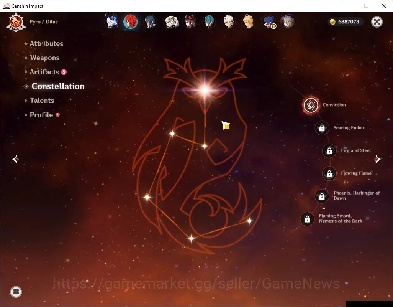
Task: Pick the blue-haired portrait with the upgrade arrow
Action: 268,21
